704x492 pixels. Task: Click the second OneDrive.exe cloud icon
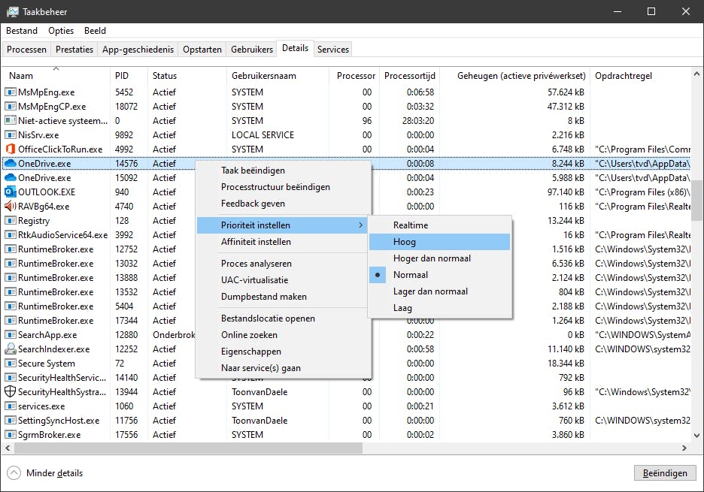click(11, 178)
